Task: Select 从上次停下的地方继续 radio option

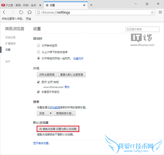Action: pyautogui.click(x=39, y=52)
